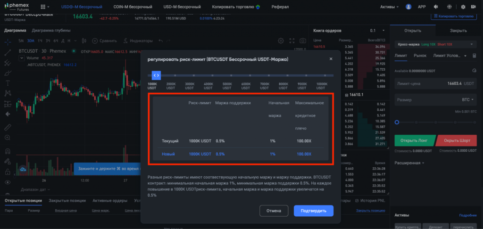This screenshot has width=483, height=229.
Task: Click the Подтвердить button
Action: pos(313,211)
